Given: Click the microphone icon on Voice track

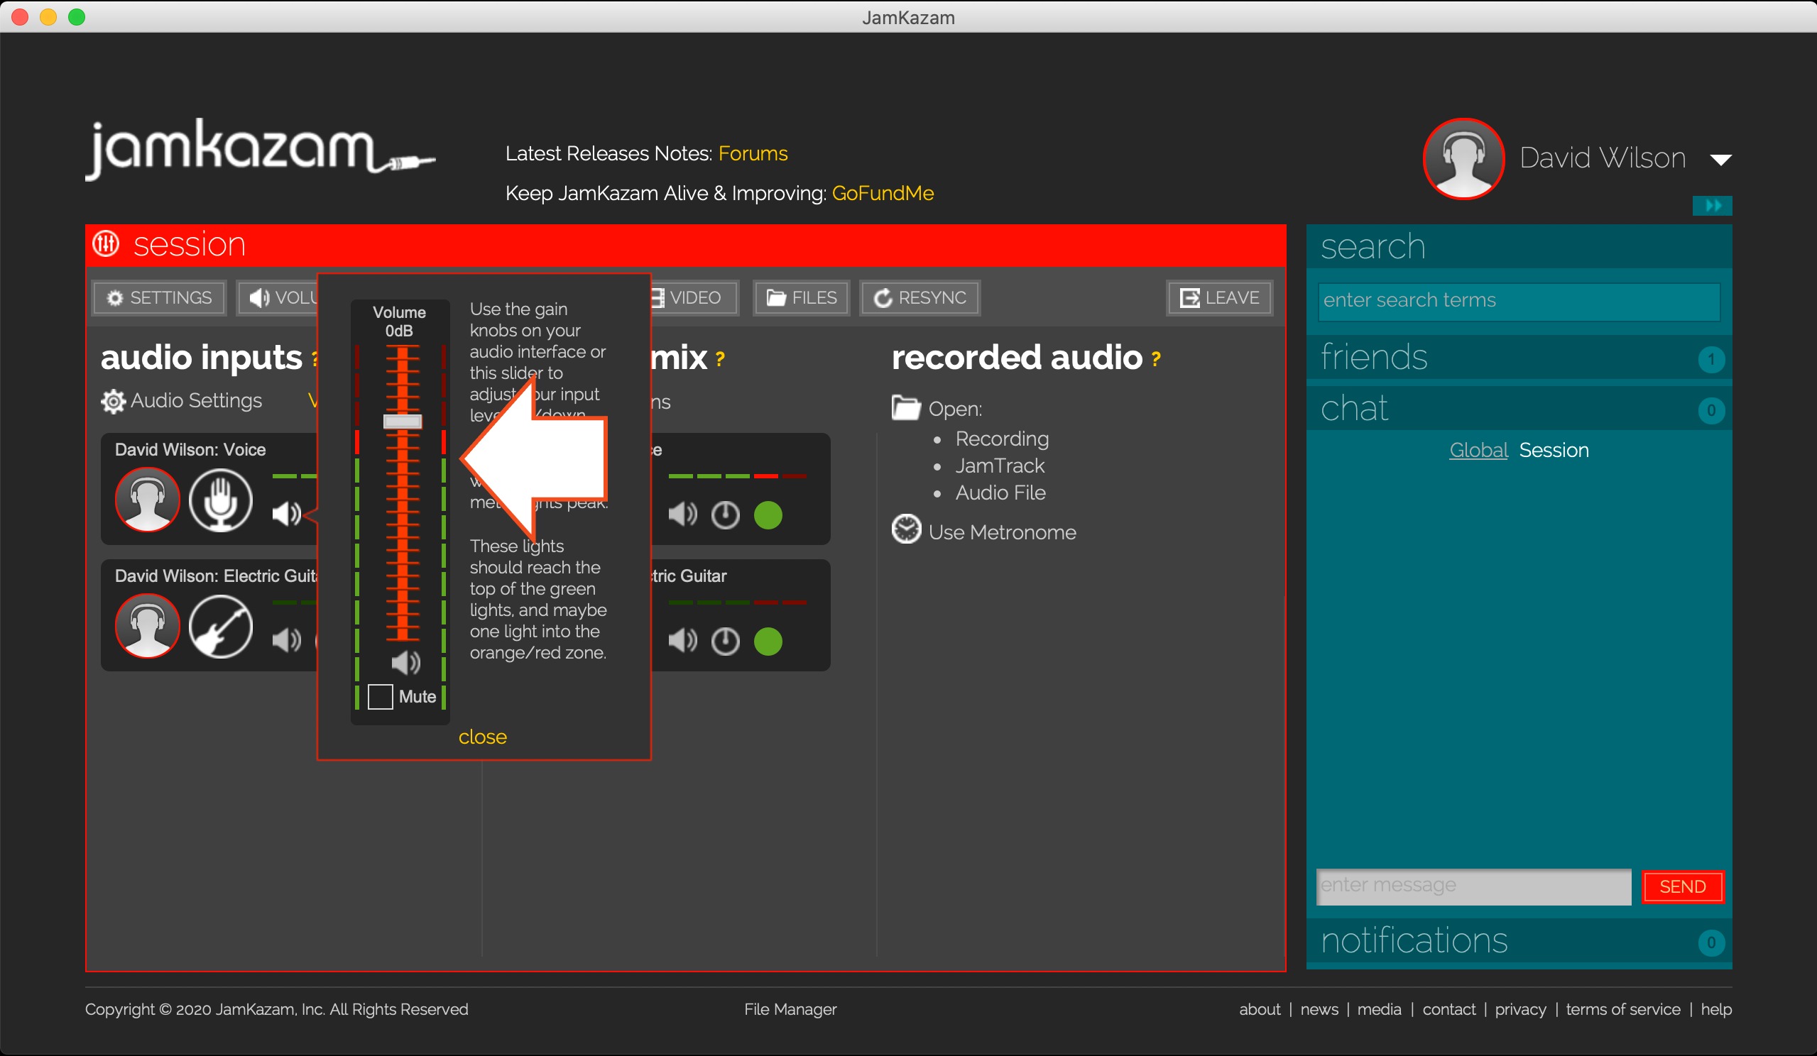Looking at the screenshot, I should pyautogui.click(x=221, y=500).
